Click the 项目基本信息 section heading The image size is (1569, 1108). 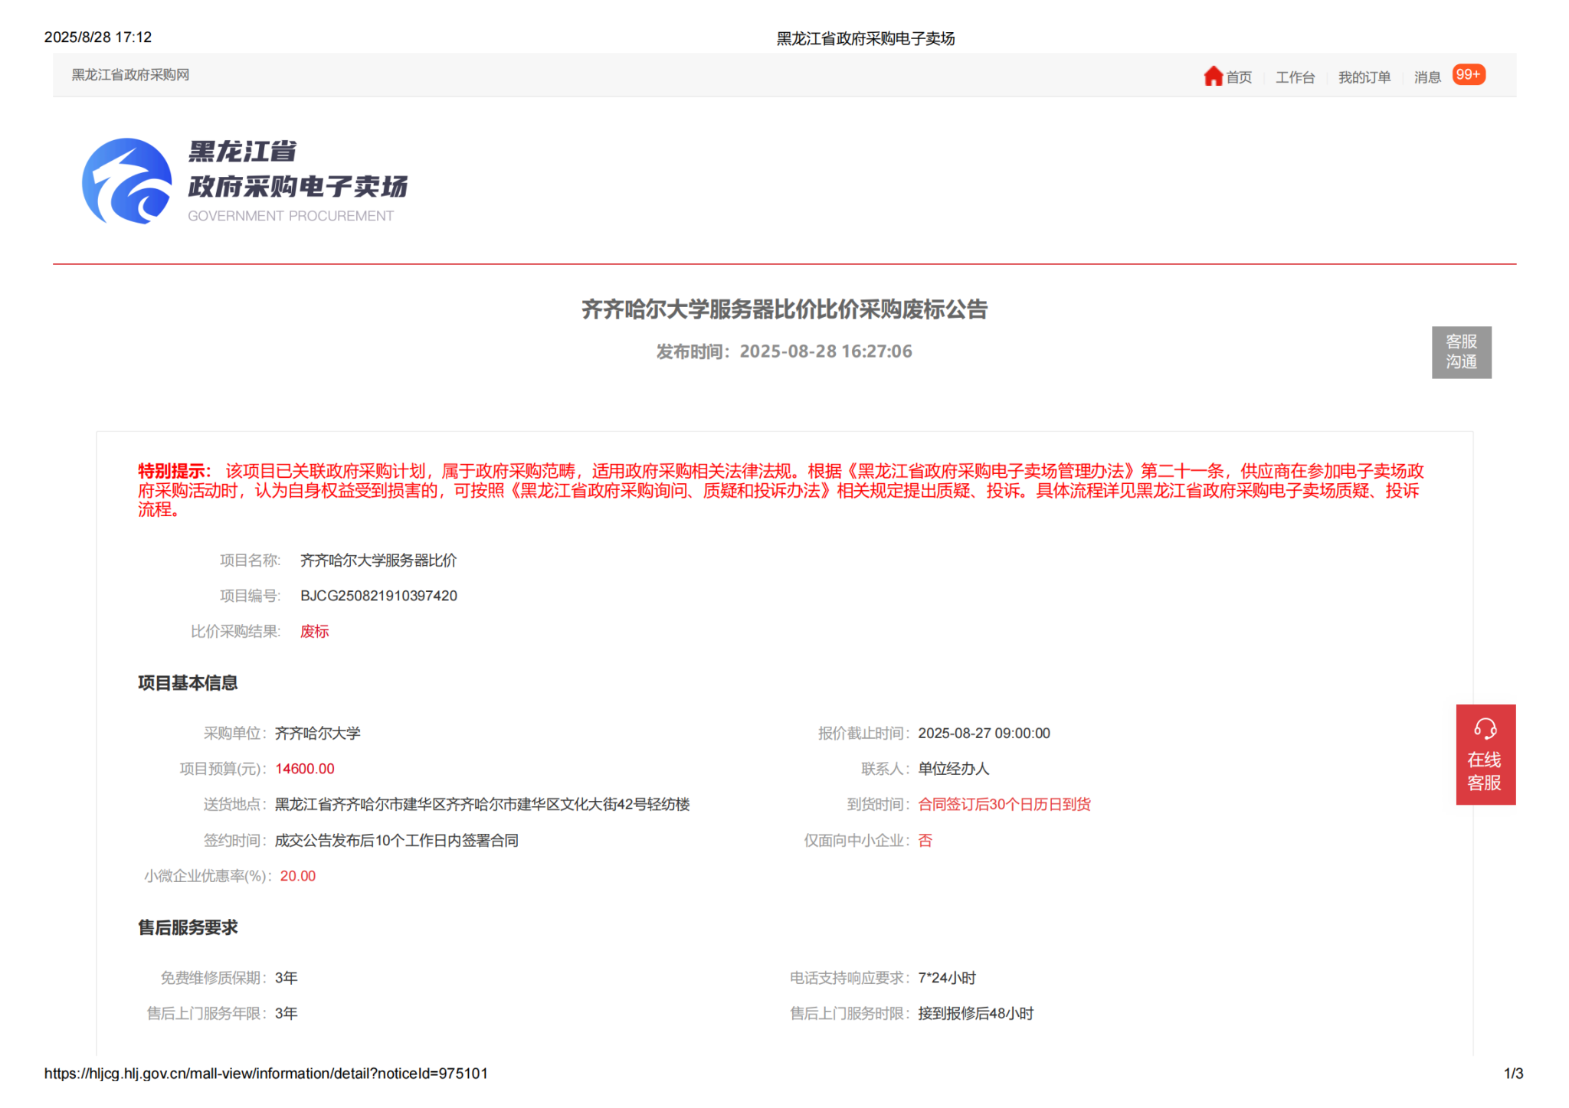[x=188, y=683]
